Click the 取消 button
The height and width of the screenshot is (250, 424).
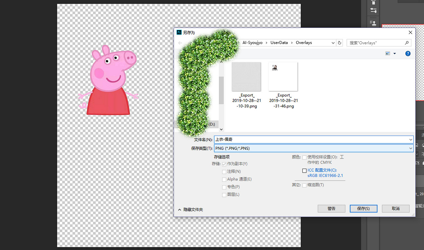click(x=396, y=209)
